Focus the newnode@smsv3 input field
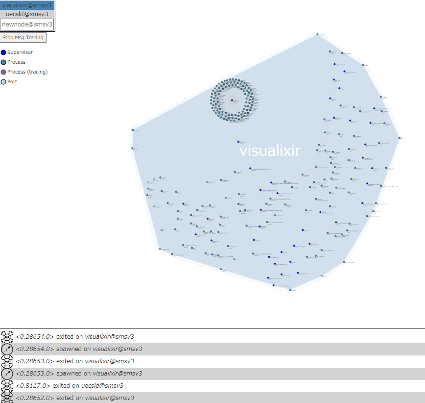This screenshot has height=403, width=425. [x=27, y=25]
